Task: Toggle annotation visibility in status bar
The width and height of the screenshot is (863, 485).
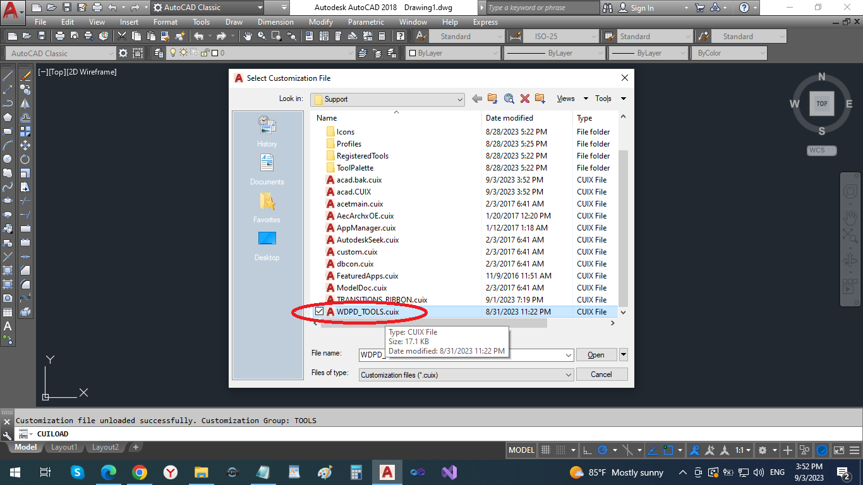Action: [695, 450]
